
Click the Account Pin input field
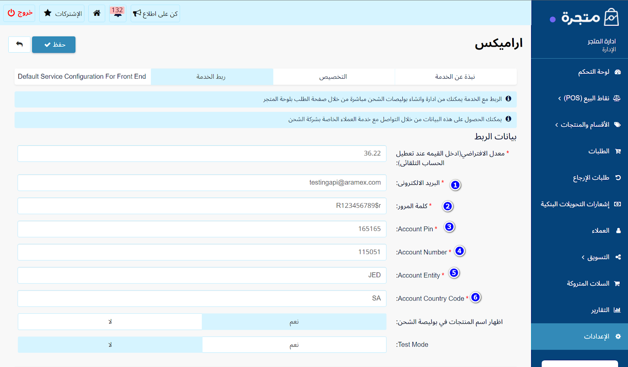pyautogui.click(x=202, y=229)
